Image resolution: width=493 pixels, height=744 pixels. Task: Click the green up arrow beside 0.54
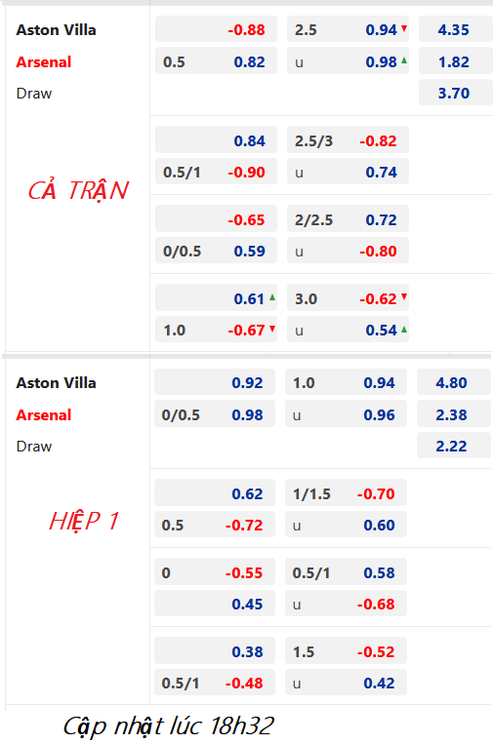click(x=404, y=329)
